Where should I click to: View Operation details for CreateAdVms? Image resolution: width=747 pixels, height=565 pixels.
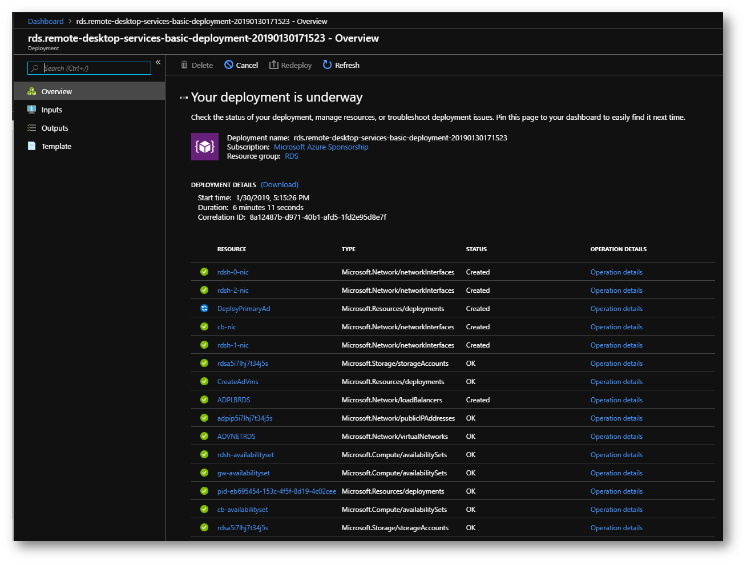pyautogui.click(x=616, y=382)
